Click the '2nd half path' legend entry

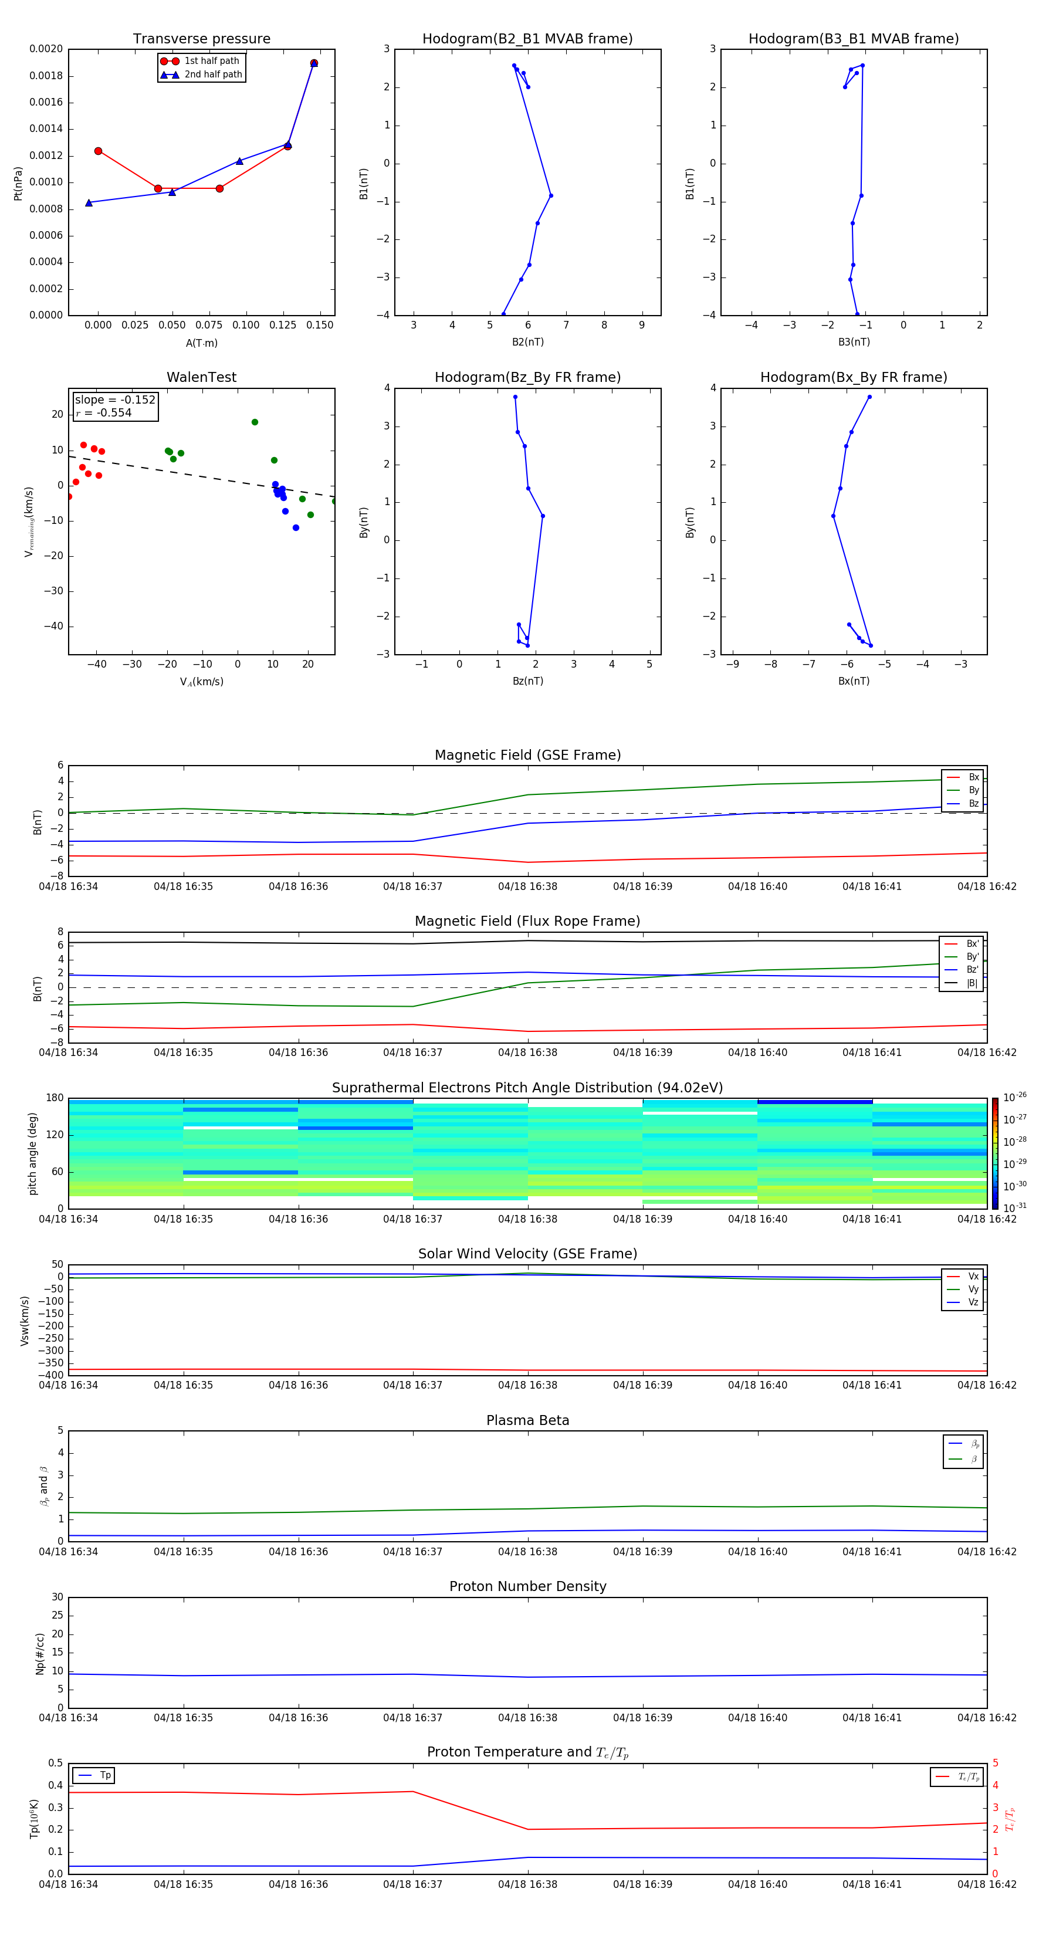201,75
